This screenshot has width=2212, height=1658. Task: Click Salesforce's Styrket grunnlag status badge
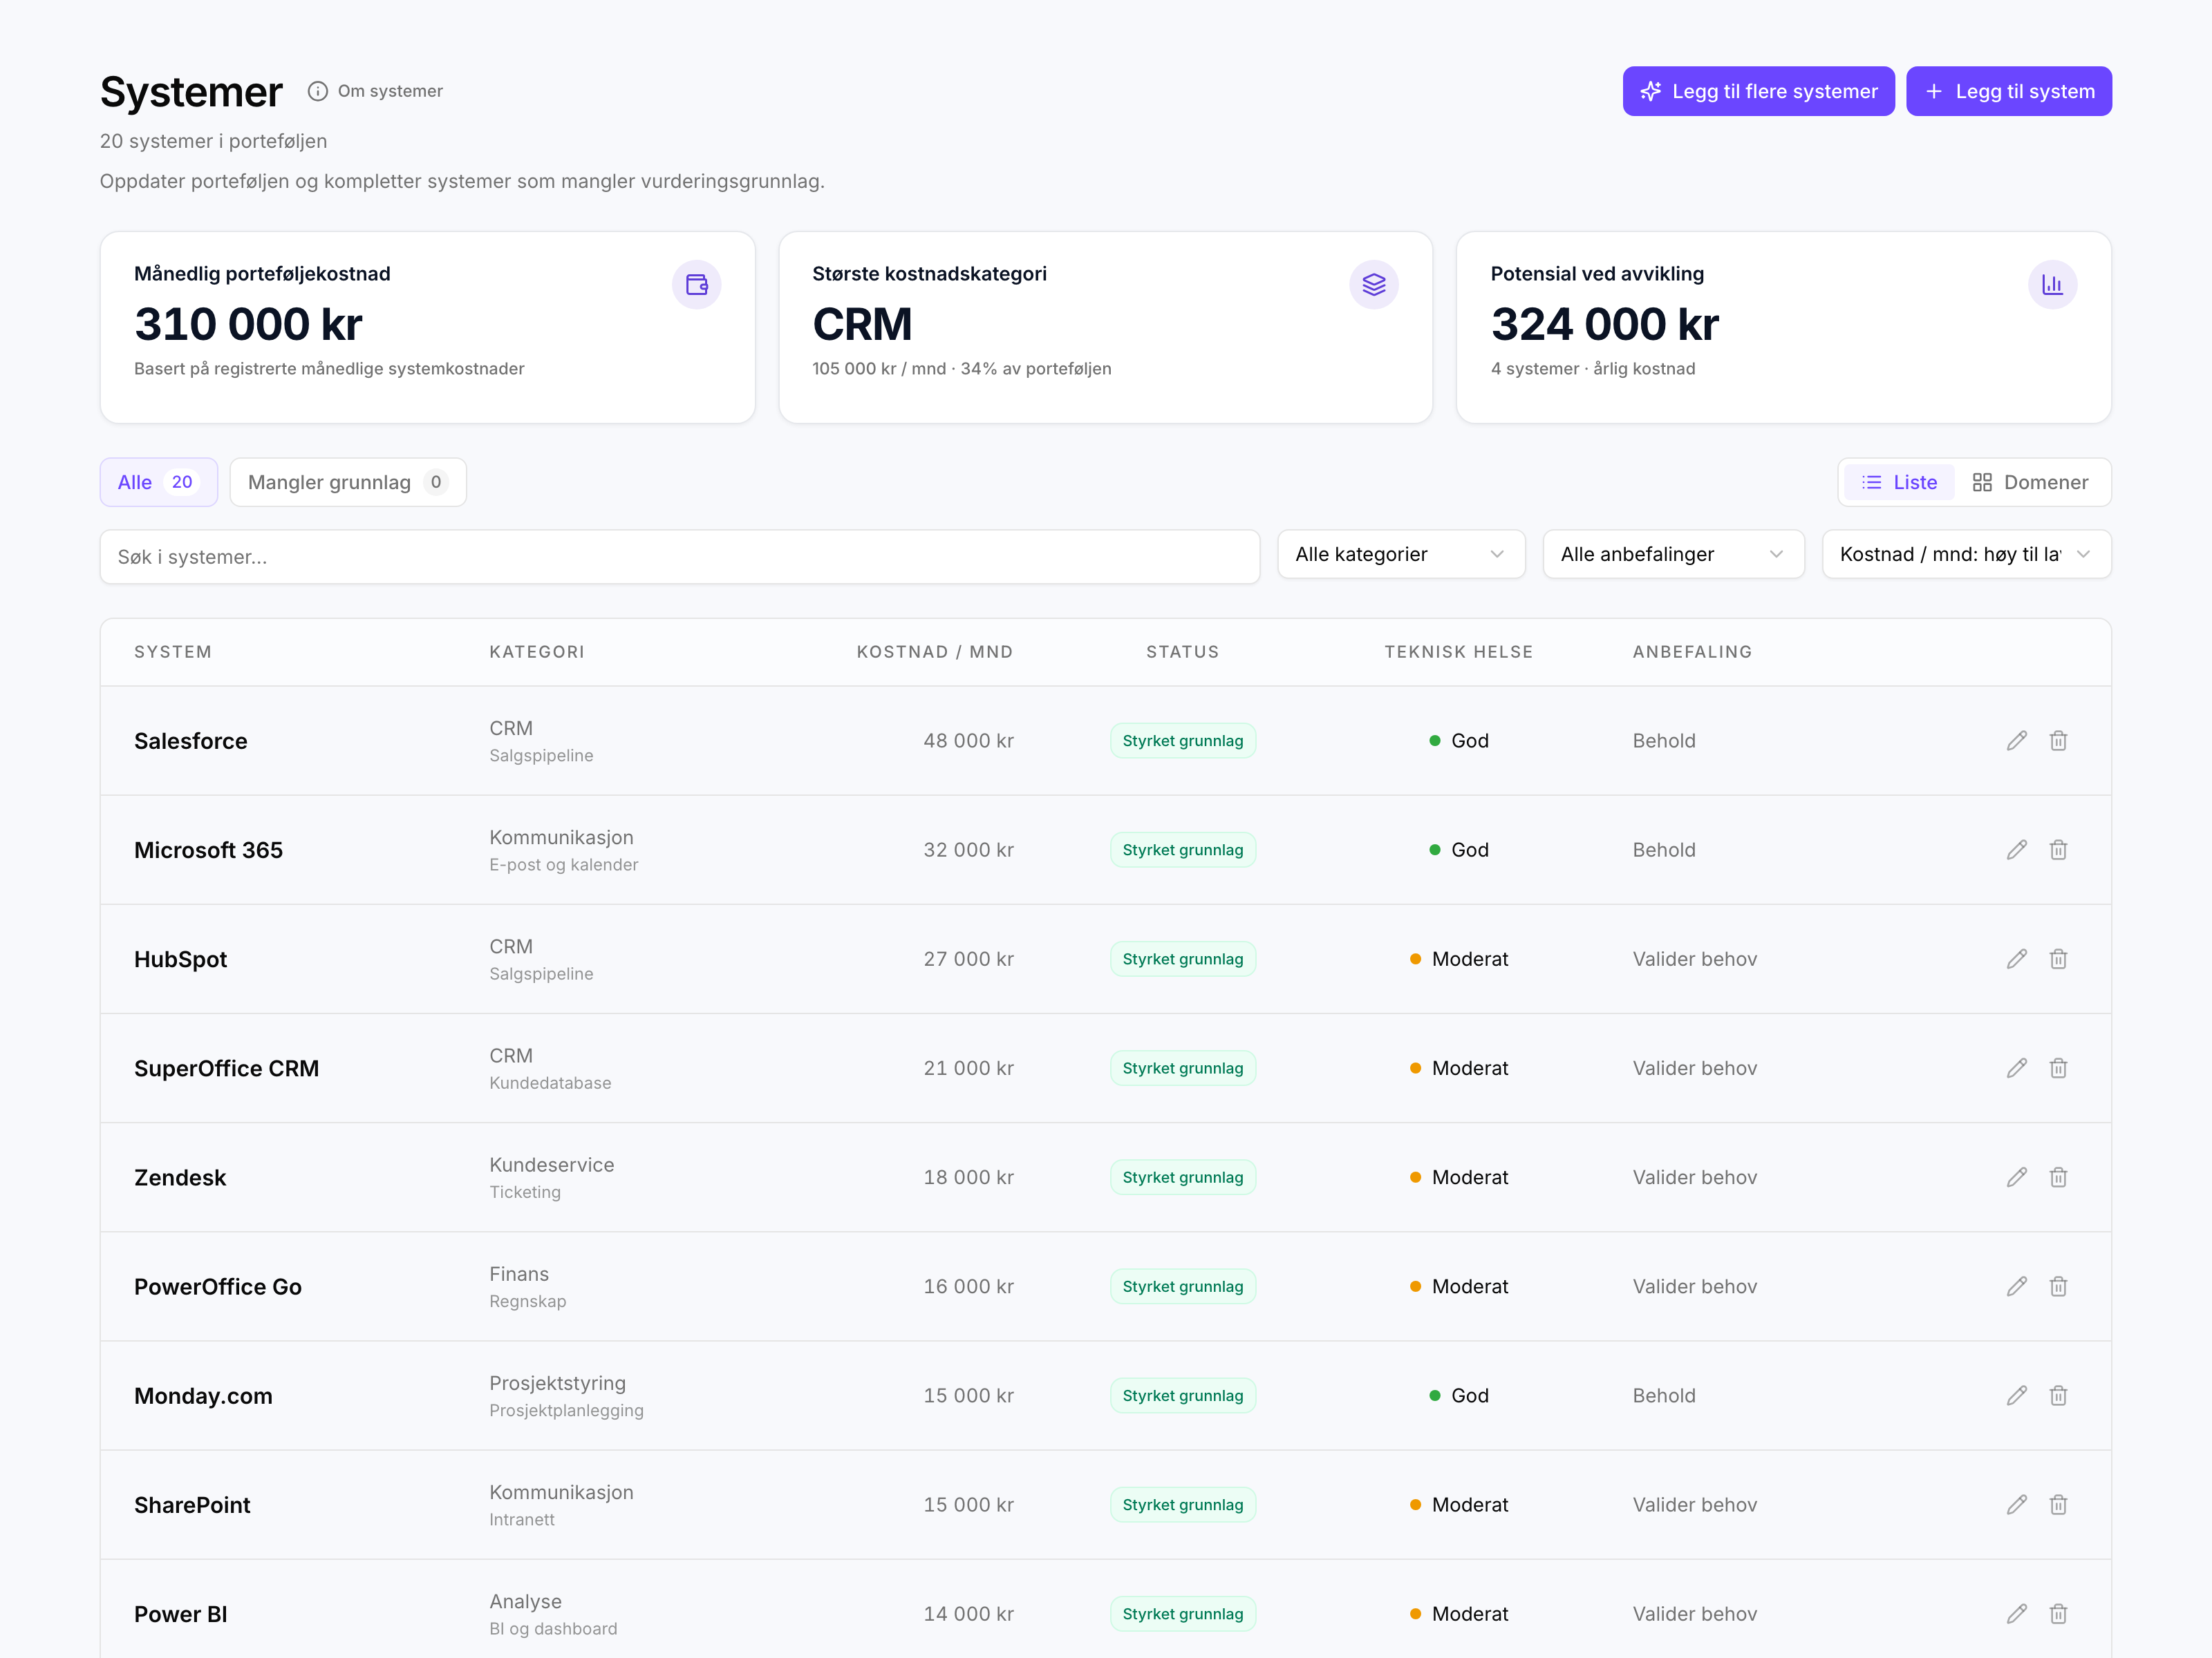[x=1183, y=741]
